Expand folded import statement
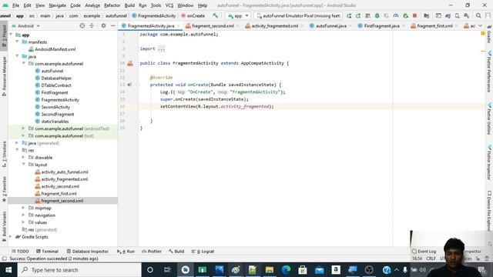This screenshot has height=277, width=493. 162,48
